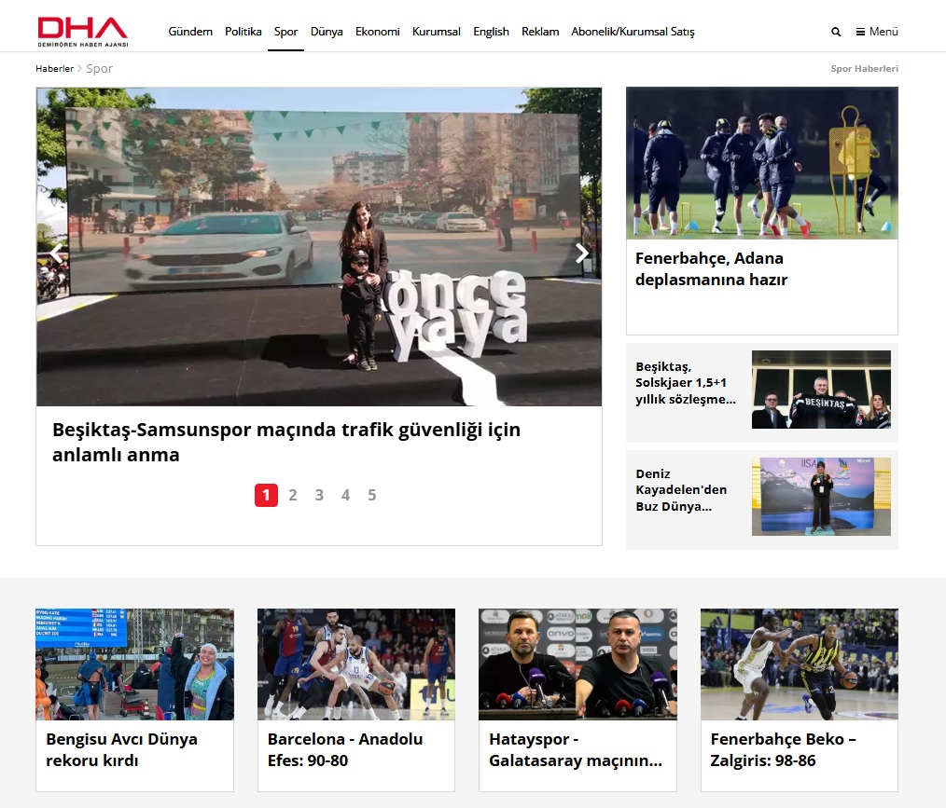Open Deniz Kayadelen Buz Dünya headline
Viewport: 946px width, 808px height.
pos(681,490)
